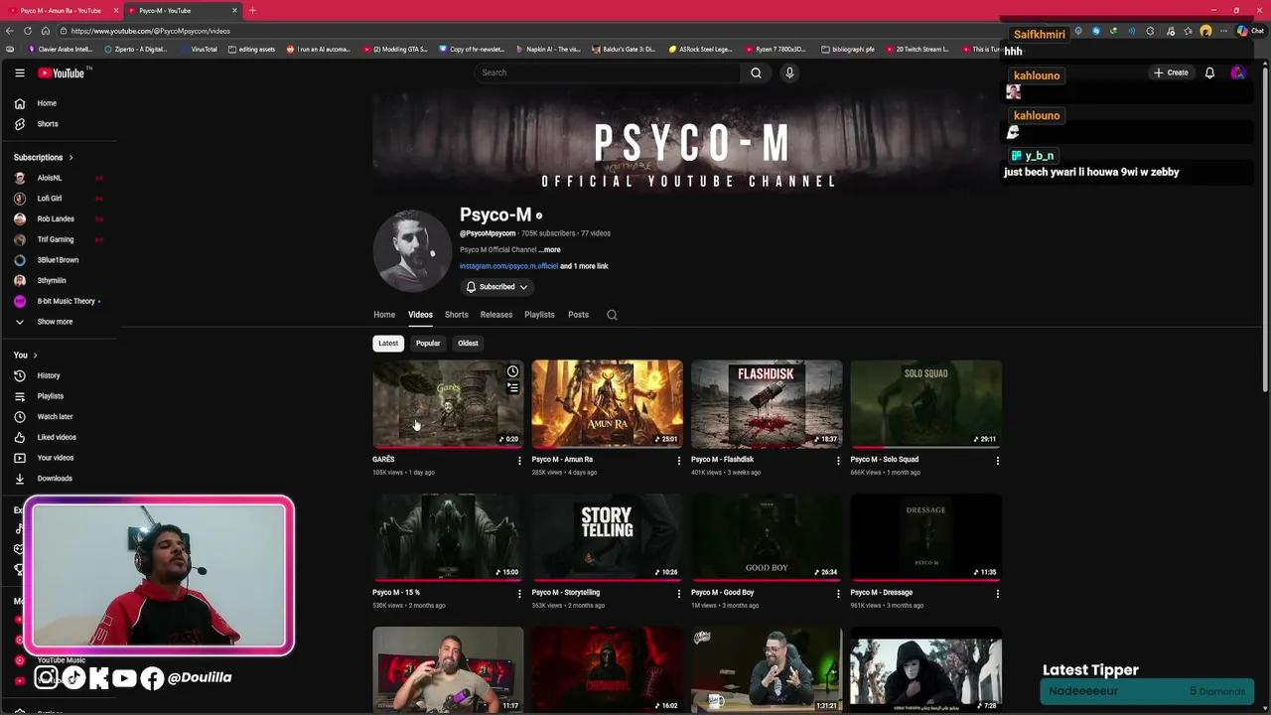The image size is (1271, 715).
Task: Click the 'and 1 more link' text
Action: [x=584, y=266]
